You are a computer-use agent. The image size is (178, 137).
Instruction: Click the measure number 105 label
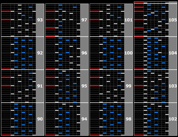pyautogui.click(x=173, y=20)
